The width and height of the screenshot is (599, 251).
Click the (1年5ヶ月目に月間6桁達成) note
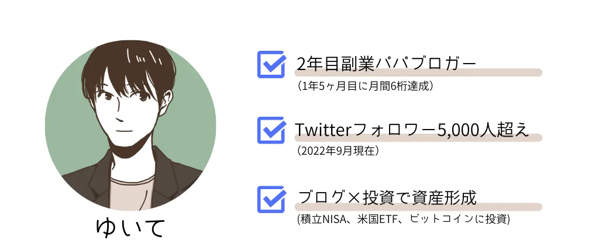point(365,86)
